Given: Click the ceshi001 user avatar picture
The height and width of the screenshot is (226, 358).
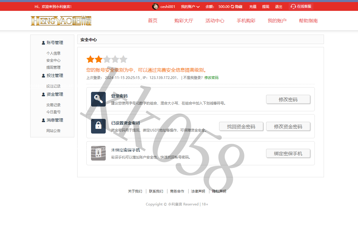Looking at the screenshot, I should click(155, 6).
